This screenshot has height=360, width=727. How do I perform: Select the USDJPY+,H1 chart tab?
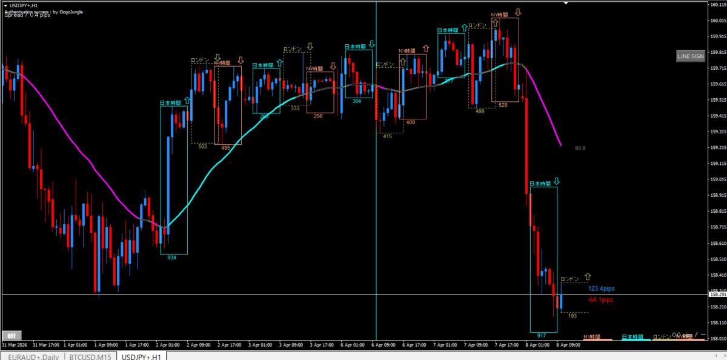[x=142, y=356]
